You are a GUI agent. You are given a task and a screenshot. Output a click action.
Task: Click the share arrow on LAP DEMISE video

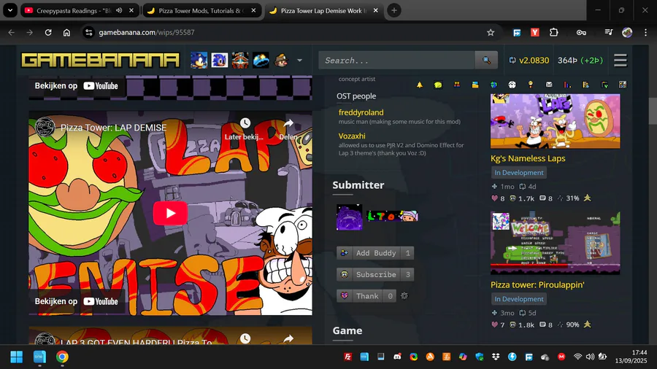click(288, 123)
